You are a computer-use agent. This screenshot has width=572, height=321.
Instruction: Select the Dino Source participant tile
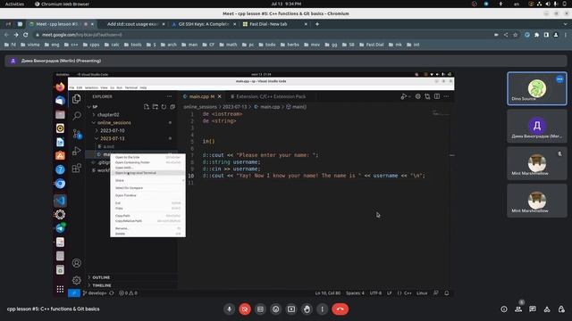(536, 89)
